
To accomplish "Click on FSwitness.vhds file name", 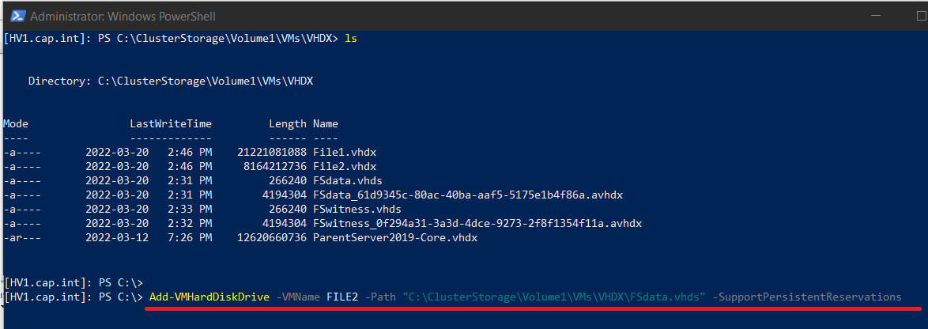I will click(x=356, y=209).
